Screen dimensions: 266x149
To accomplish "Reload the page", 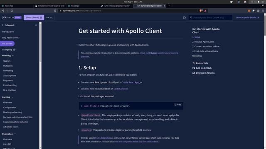I will click(12, 11).
